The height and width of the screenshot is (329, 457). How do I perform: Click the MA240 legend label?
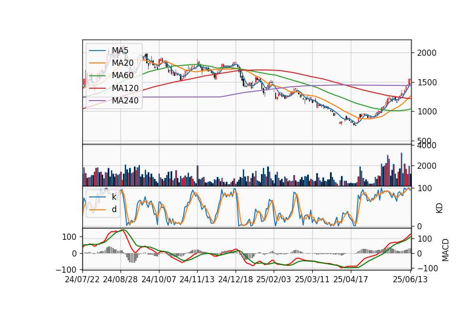click(x=125, y=101)
